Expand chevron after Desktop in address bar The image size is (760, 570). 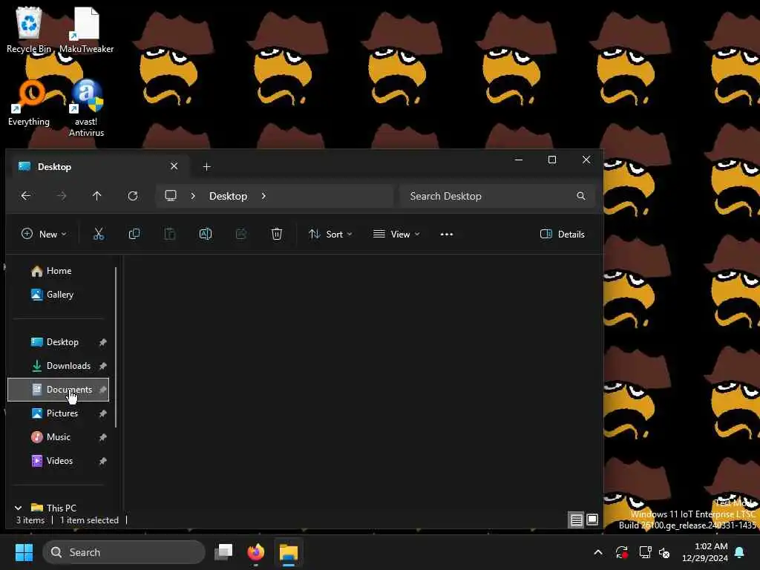point(263,196)
